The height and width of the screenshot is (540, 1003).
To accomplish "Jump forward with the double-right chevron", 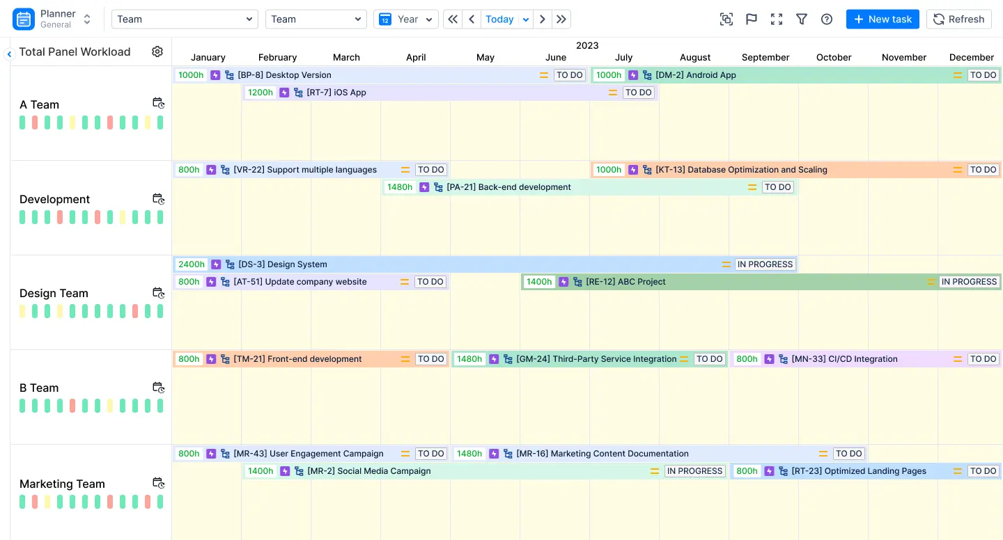I will tap(561, 19).
